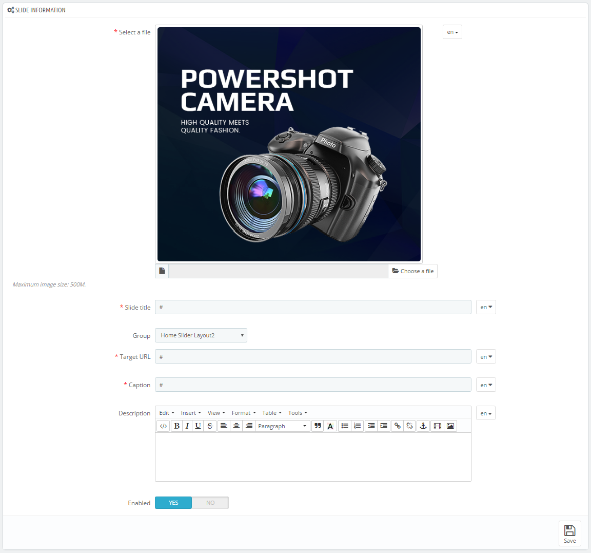591x553 pixels.
Task: Click the 'Caption' label
Action: pyautogui.click(x=140, y=385)
